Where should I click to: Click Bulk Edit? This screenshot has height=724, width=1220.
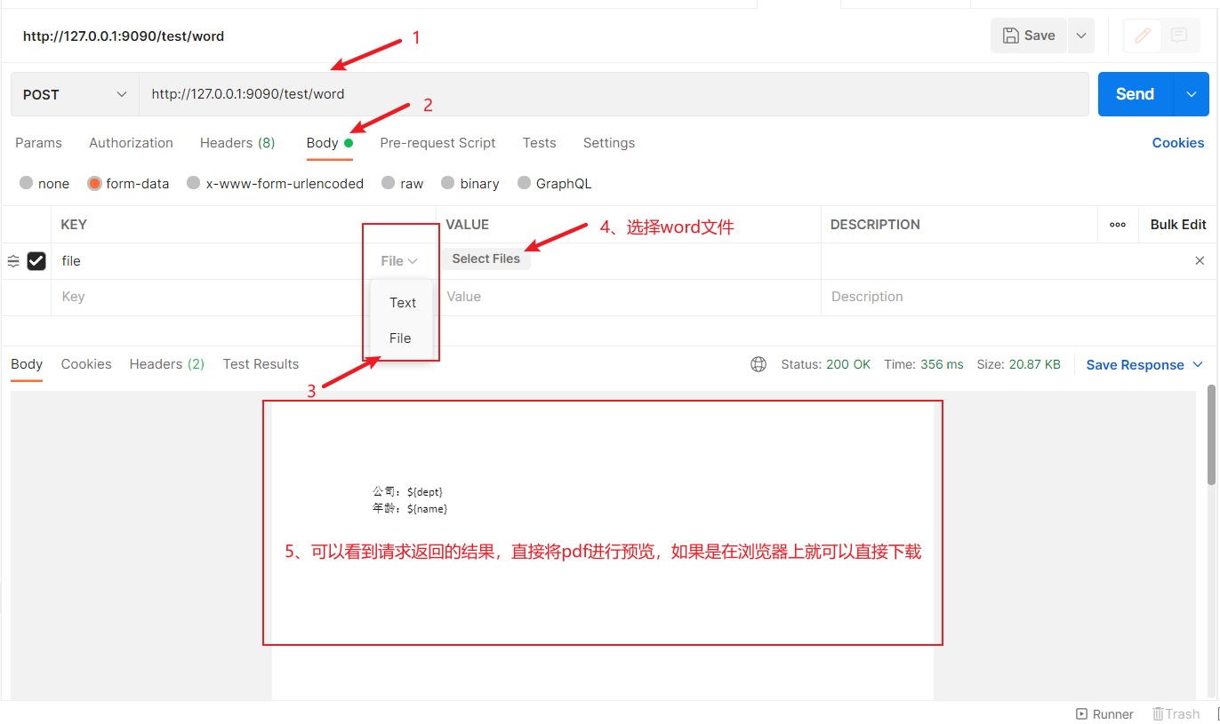[x=1178, y=225]
